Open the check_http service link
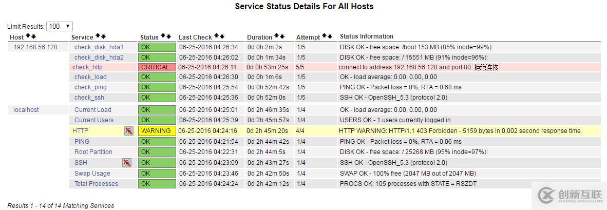 87,67
